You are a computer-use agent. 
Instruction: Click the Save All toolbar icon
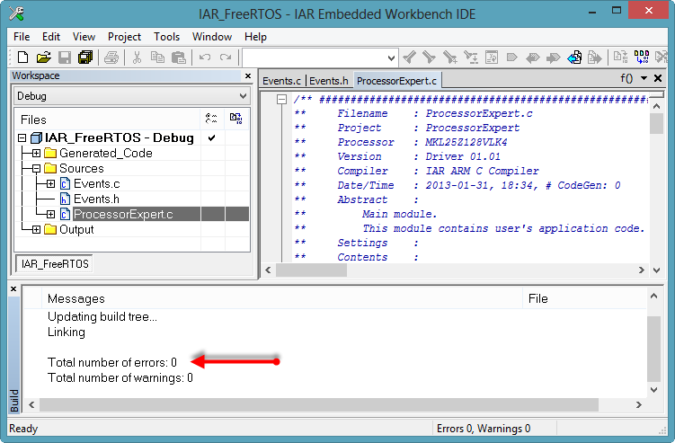(x=85, y=58)
